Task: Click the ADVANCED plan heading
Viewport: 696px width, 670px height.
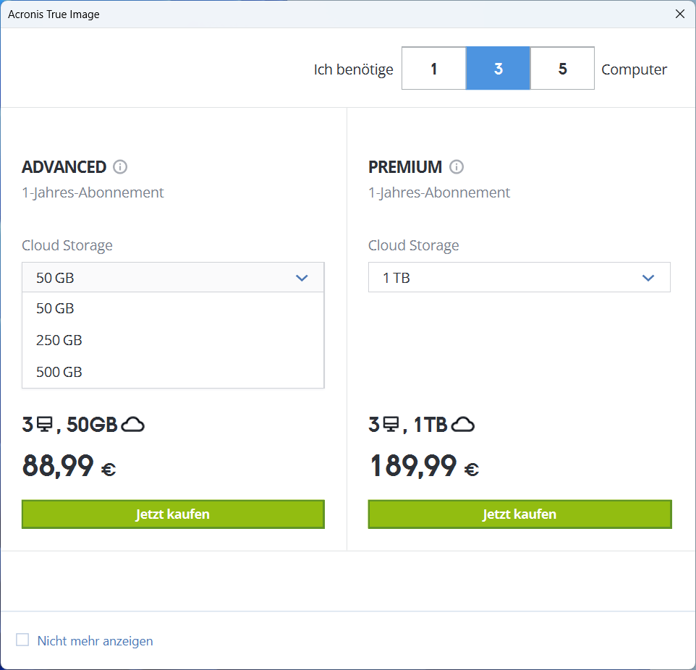Action: tap(64, 167)
